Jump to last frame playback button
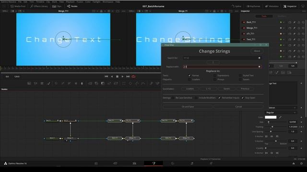The height and width of the screenshot is (172, 307). pos(128,76)
